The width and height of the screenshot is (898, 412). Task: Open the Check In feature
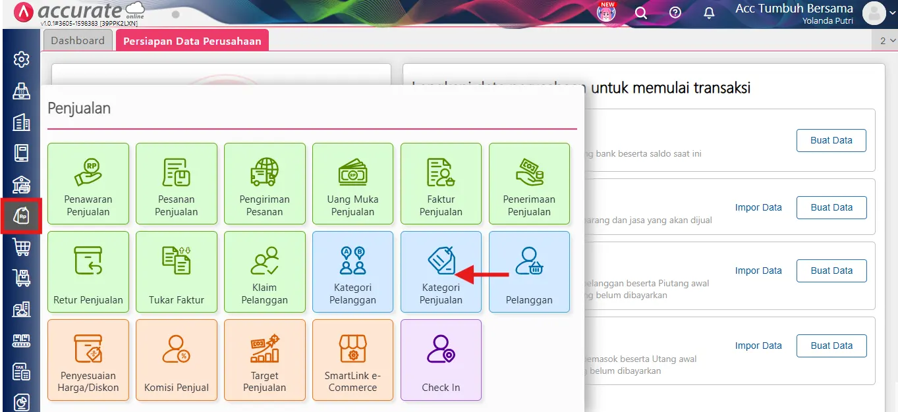[x=441, y=360]
